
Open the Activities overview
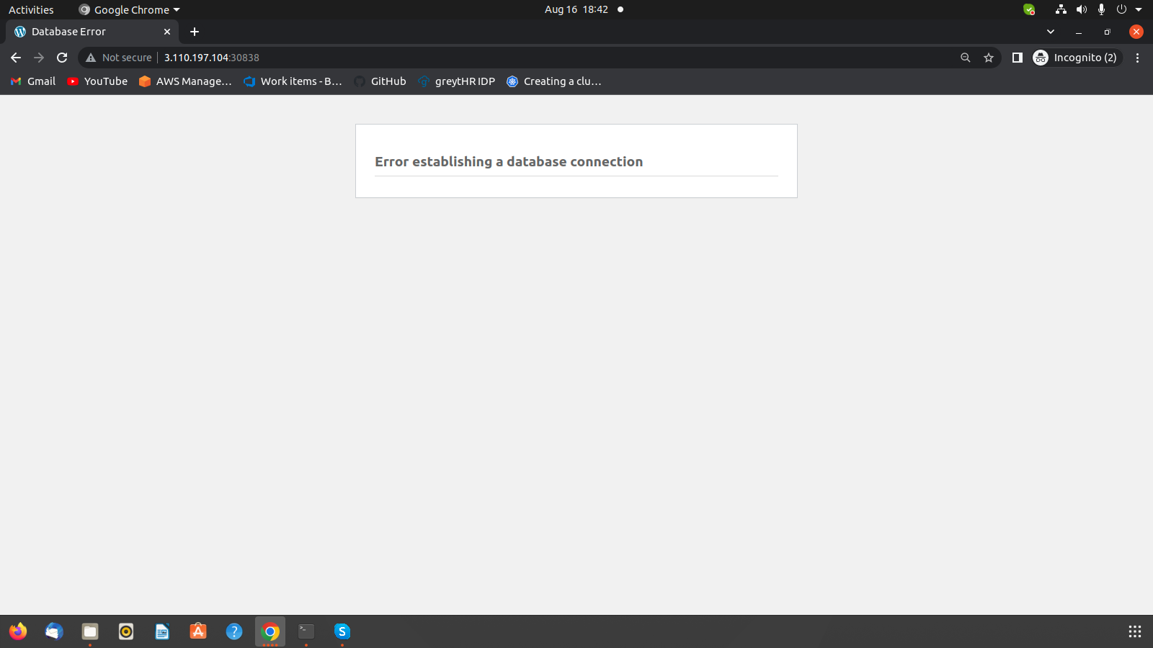(x=31, y=9)
